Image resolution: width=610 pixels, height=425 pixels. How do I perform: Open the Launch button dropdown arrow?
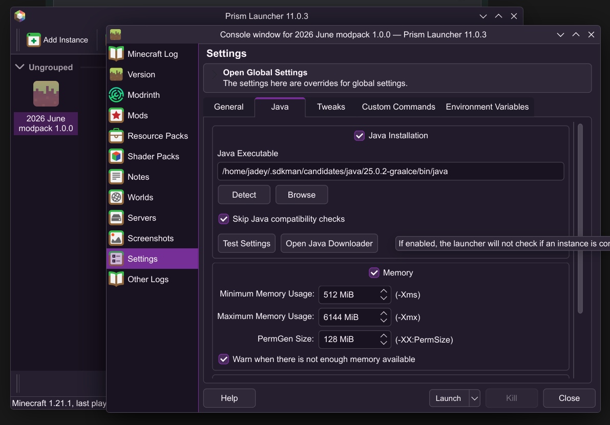[x=475, y=398]
